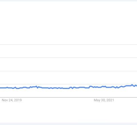Click empty chart area above top gridline
The image size is (137, 125).
coord(68,23)
